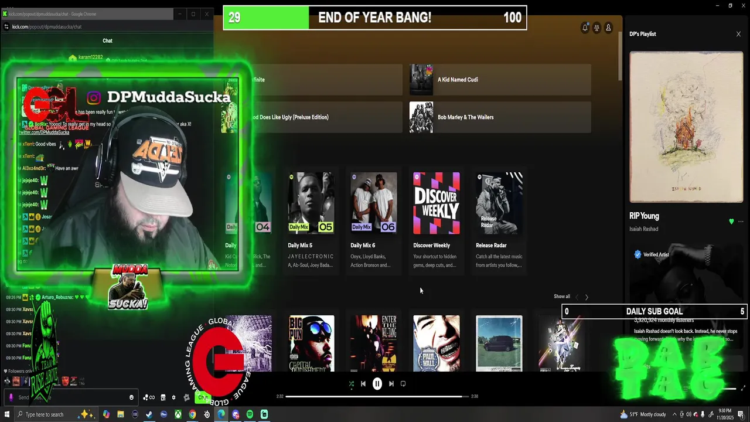
Task: Click the Kick chat message input
Action: click(70, 397)
